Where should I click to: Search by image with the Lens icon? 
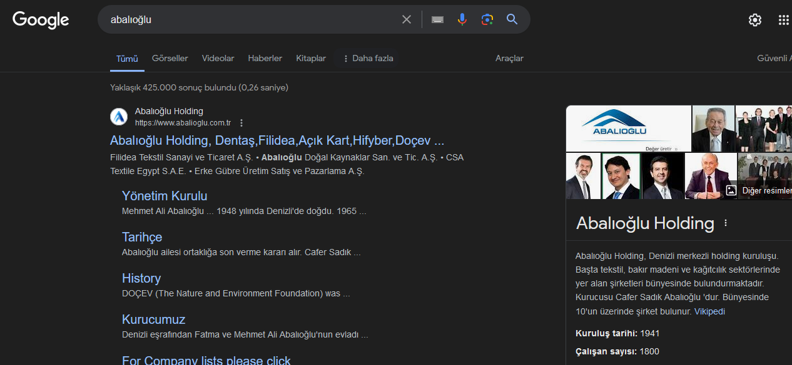tap(487, 19)
